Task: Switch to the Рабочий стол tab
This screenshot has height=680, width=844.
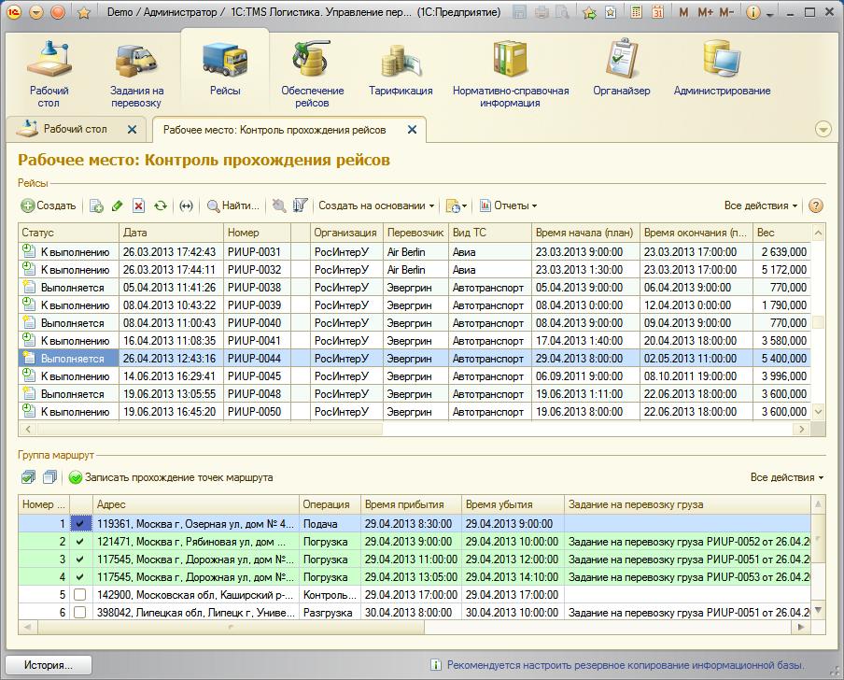Action: tap(75, 130)
